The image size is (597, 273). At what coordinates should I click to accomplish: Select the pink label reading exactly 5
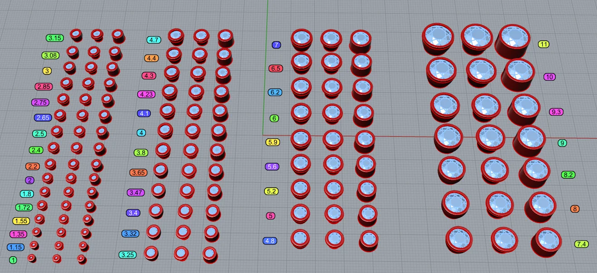pos(270,216)
